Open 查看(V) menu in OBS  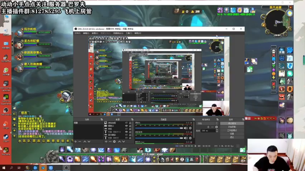click(x=95, y=33)
